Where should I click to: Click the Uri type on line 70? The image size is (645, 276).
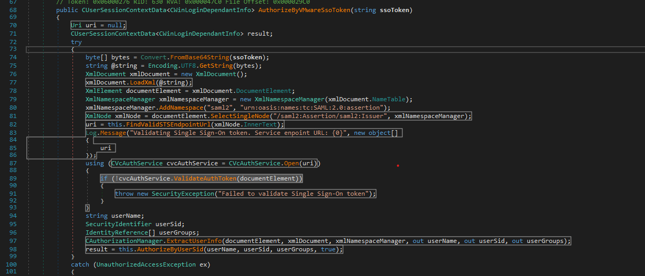pyautogui.click(x=77, y=25)
